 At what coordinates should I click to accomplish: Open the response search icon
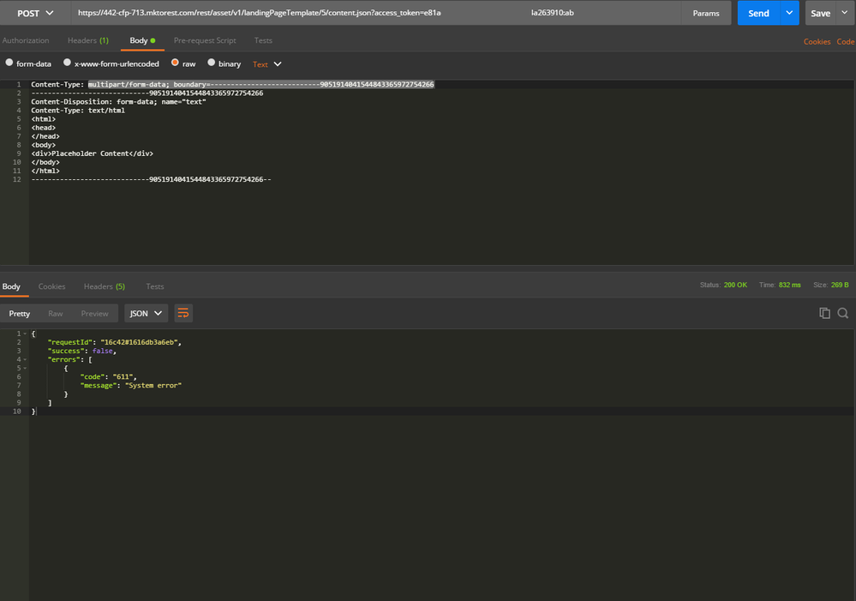point(843,313)
